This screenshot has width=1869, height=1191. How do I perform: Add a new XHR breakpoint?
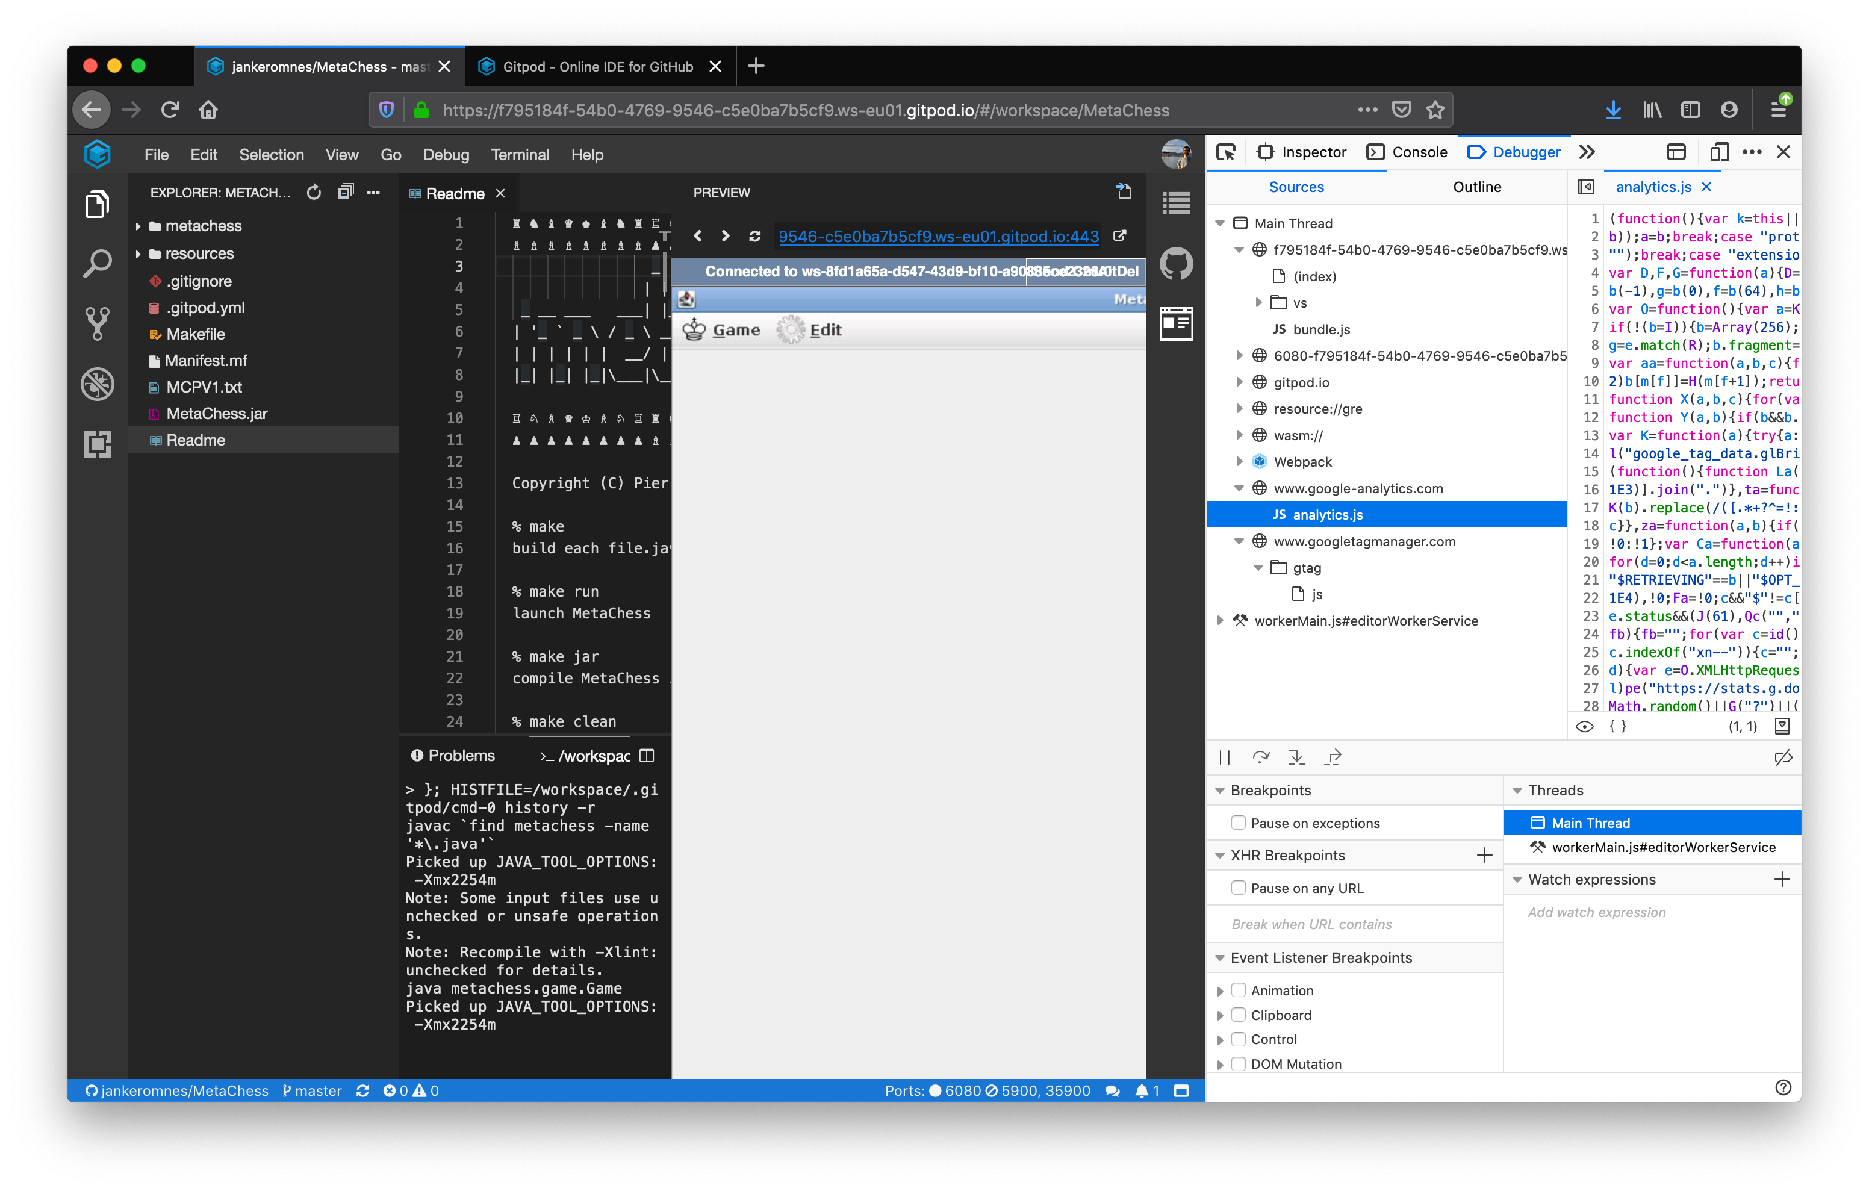[1484, 855]
